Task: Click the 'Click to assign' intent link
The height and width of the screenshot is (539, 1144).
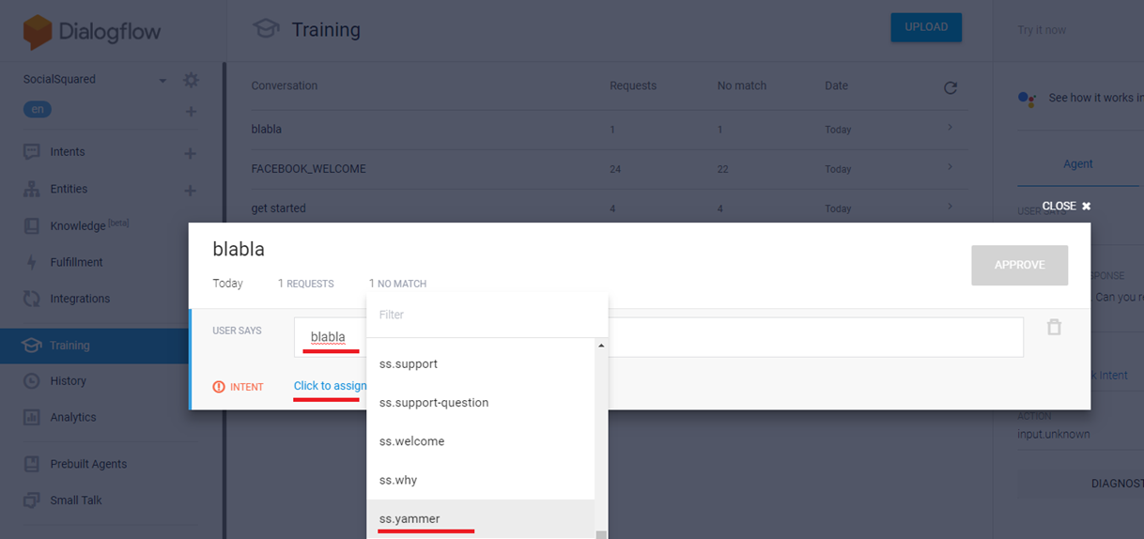Action: [330, 386]
